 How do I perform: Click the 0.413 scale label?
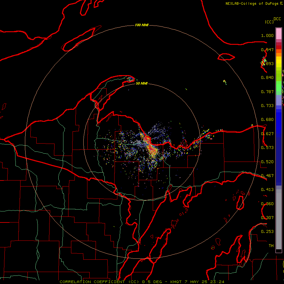pos(267,190)
